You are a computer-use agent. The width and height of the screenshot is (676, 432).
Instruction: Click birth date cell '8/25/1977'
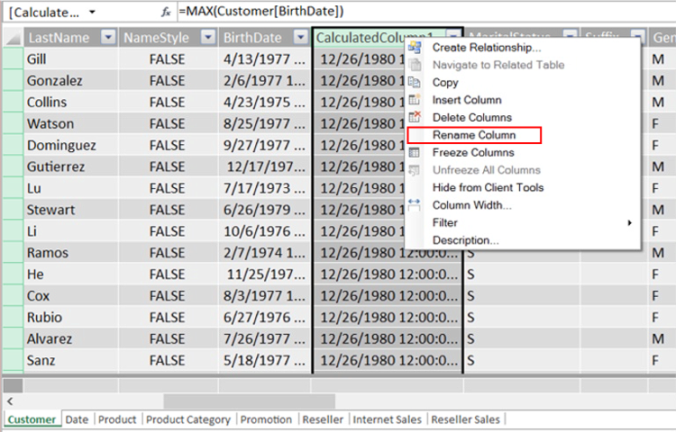pos(264,123)
